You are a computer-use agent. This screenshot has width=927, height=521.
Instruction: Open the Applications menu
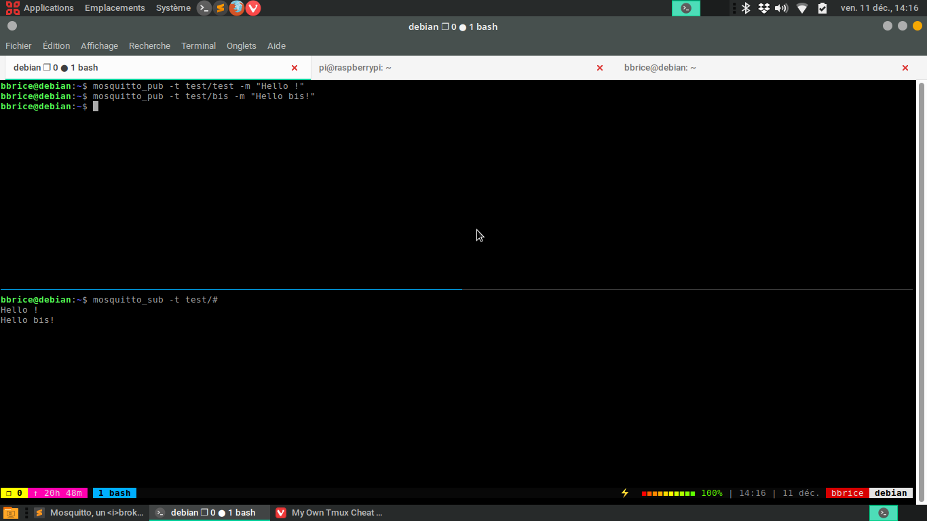[41, 8]
